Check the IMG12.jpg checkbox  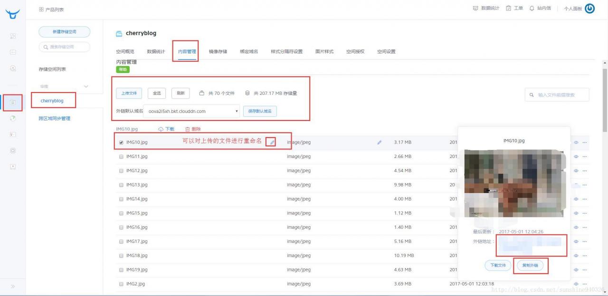pyautogui.click(x=121, y=171)
